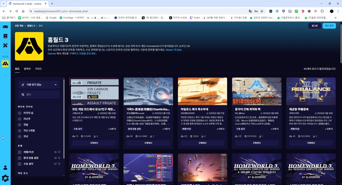342x185 pixels.
Task: Open the REBALANCE mod thumbnail
Action: 311,91
